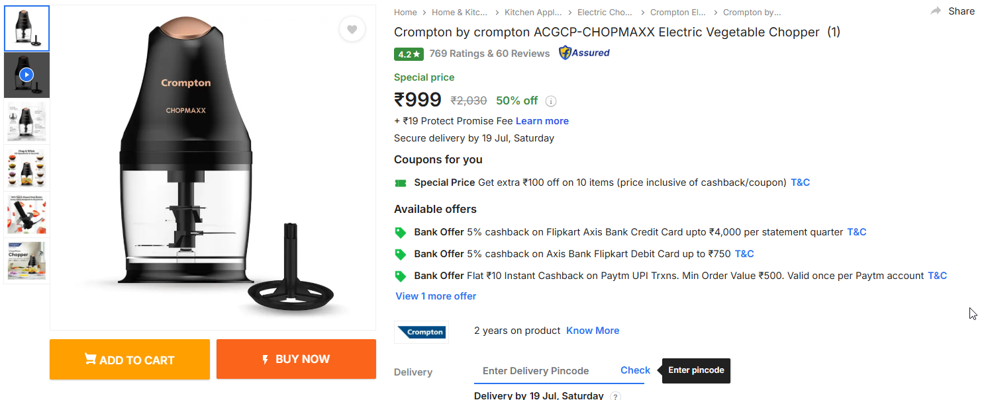The height and width of the screenshot is (400, 984).
Task: Add product to wishlist with heart icon
Action: click(352, 29)
